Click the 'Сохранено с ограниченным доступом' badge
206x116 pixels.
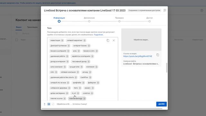pos(144,10)
